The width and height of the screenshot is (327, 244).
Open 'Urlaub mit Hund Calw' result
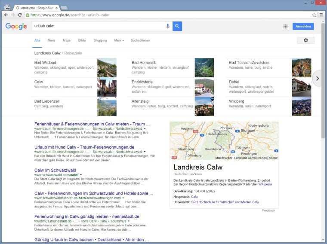pos(84,147)
